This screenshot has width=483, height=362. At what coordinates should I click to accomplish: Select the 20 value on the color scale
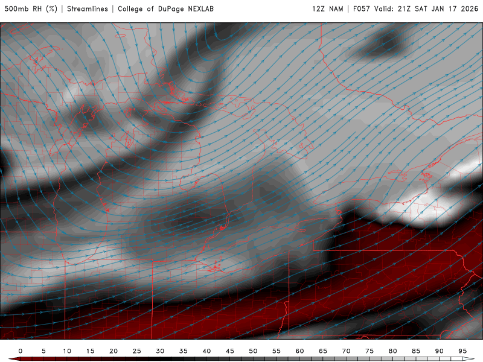(114, 351)
